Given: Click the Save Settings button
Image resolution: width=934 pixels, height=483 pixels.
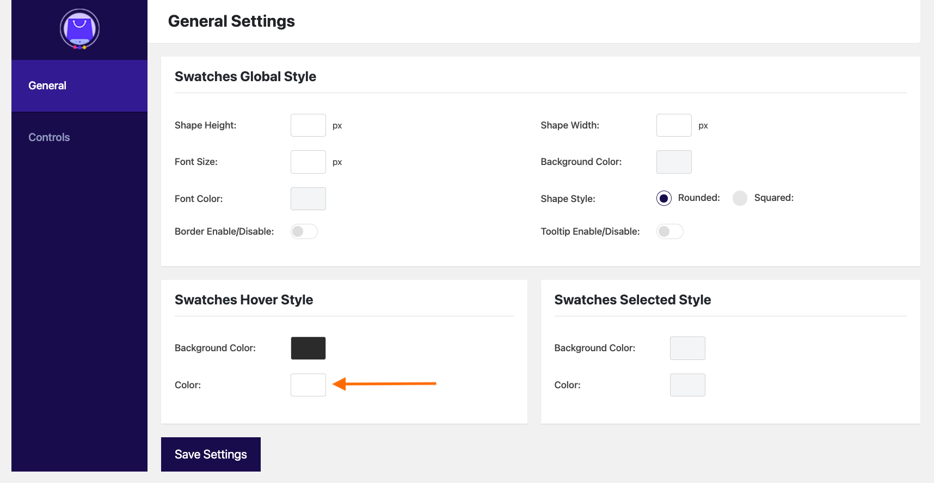Looking at the screenshot, I should tap(211, 454).
